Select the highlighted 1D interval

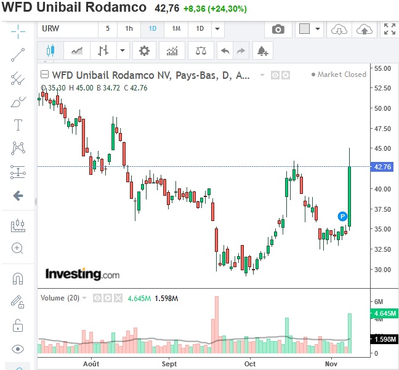pos(153,29)
